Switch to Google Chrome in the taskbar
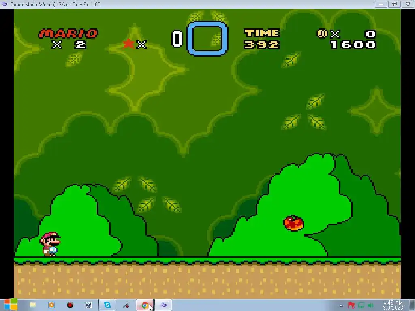Screen dimensions: 415x311 tap(145, 305)
